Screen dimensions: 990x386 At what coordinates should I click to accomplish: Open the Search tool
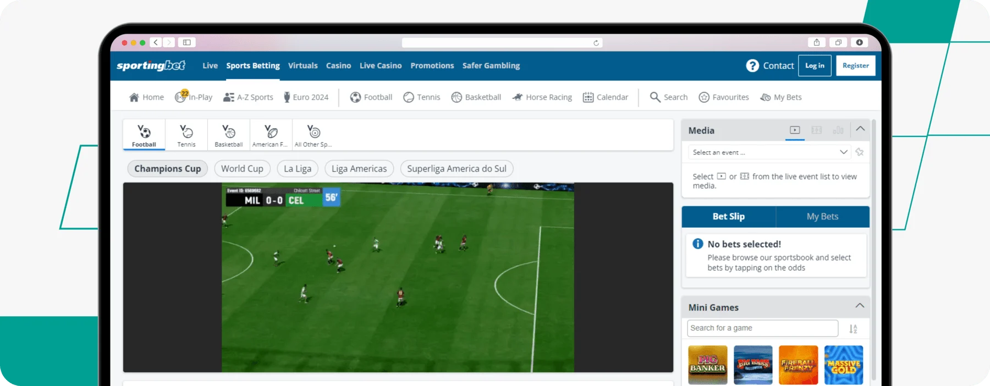click(x=669, y=97)
